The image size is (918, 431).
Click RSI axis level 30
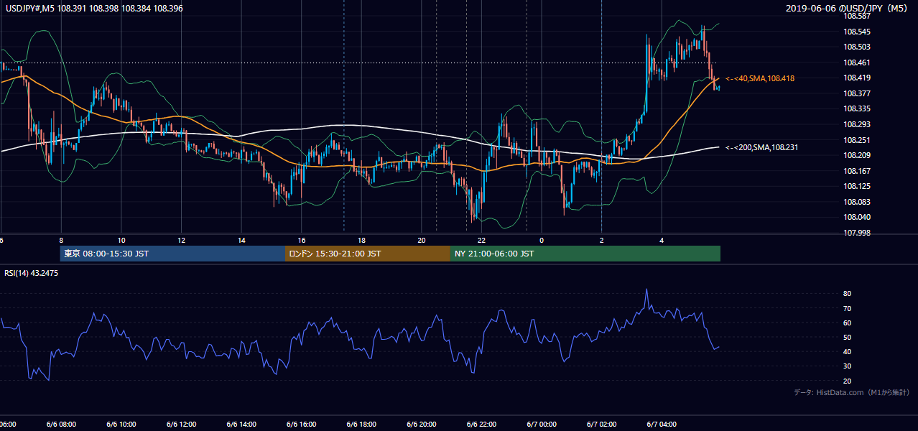848,366
